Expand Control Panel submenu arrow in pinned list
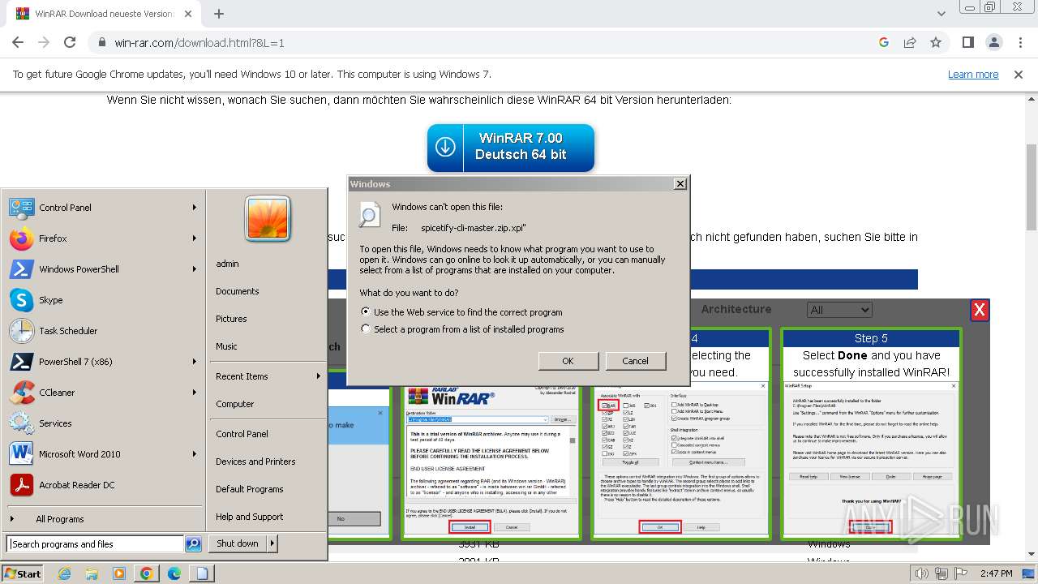 195,208
